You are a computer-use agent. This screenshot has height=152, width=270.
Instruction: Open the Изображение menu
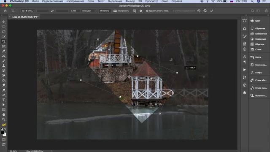click(75, 1)
